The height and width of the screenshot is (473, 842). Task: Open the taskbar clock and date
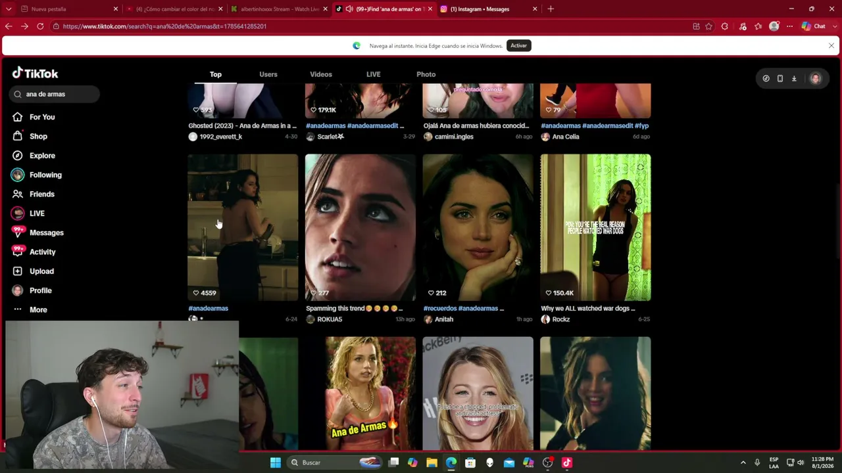pyautogui.click(x=822, y=462)
